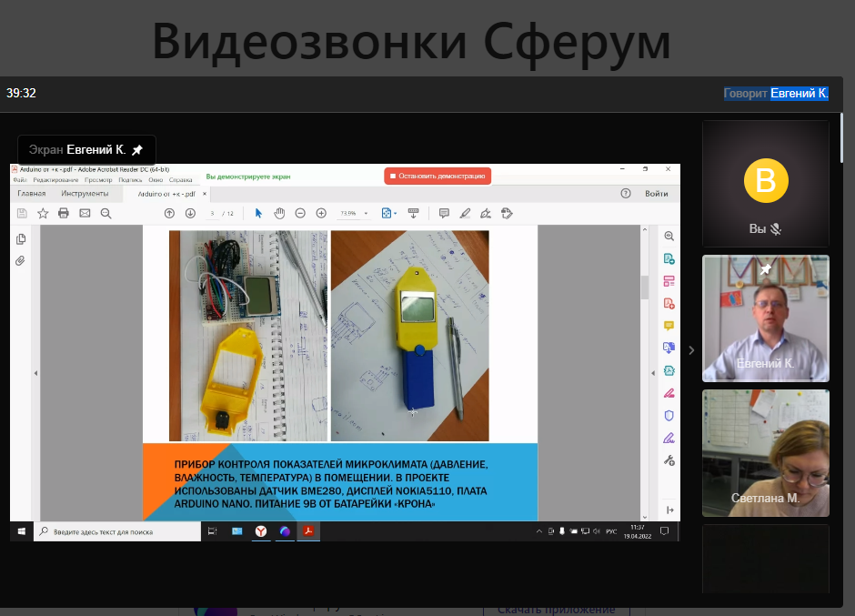Print the document using printer icon
The width and height of the screenshot is (855, 616).
[x=64, y=213]
